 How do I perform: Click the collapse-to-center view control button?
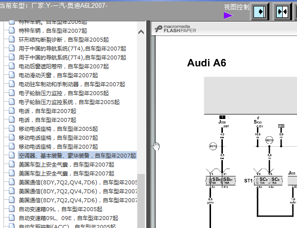coord(282,12)
